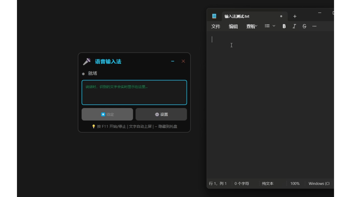This screenshot has height=197, width=351.
Task: Click the bulleted list icon
Action: coord(267,26)
